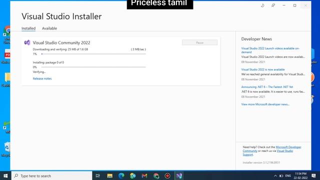View more Microsoft developer news link
The image size is (320, 180).
point(265,104)
